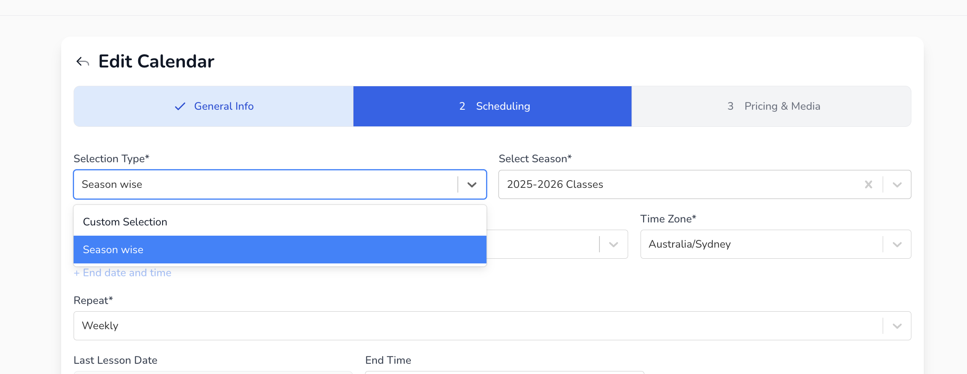
Task: Expand the Select Season dropdown chevron
Action: (x=897, y=184)
